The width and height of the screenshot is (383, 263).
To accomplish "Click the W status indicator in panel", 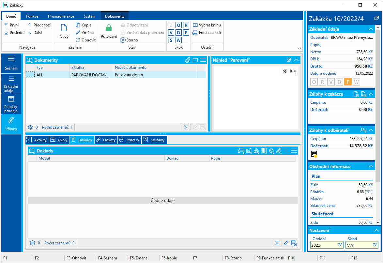I will click(356, 82).
